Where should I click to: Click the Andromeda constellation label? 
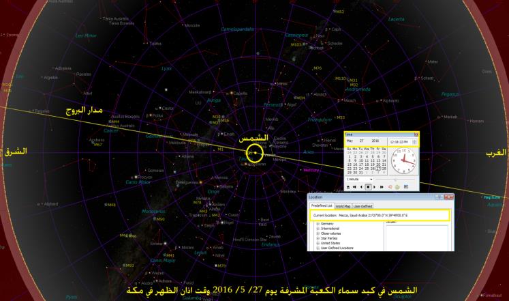pos(358,89)
